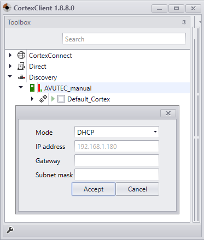Click the IP address field
Screen dimensions: 204x240
pos(116,146)
